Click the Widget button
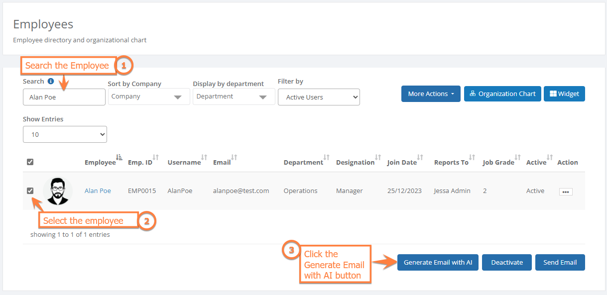 point(564,94)
